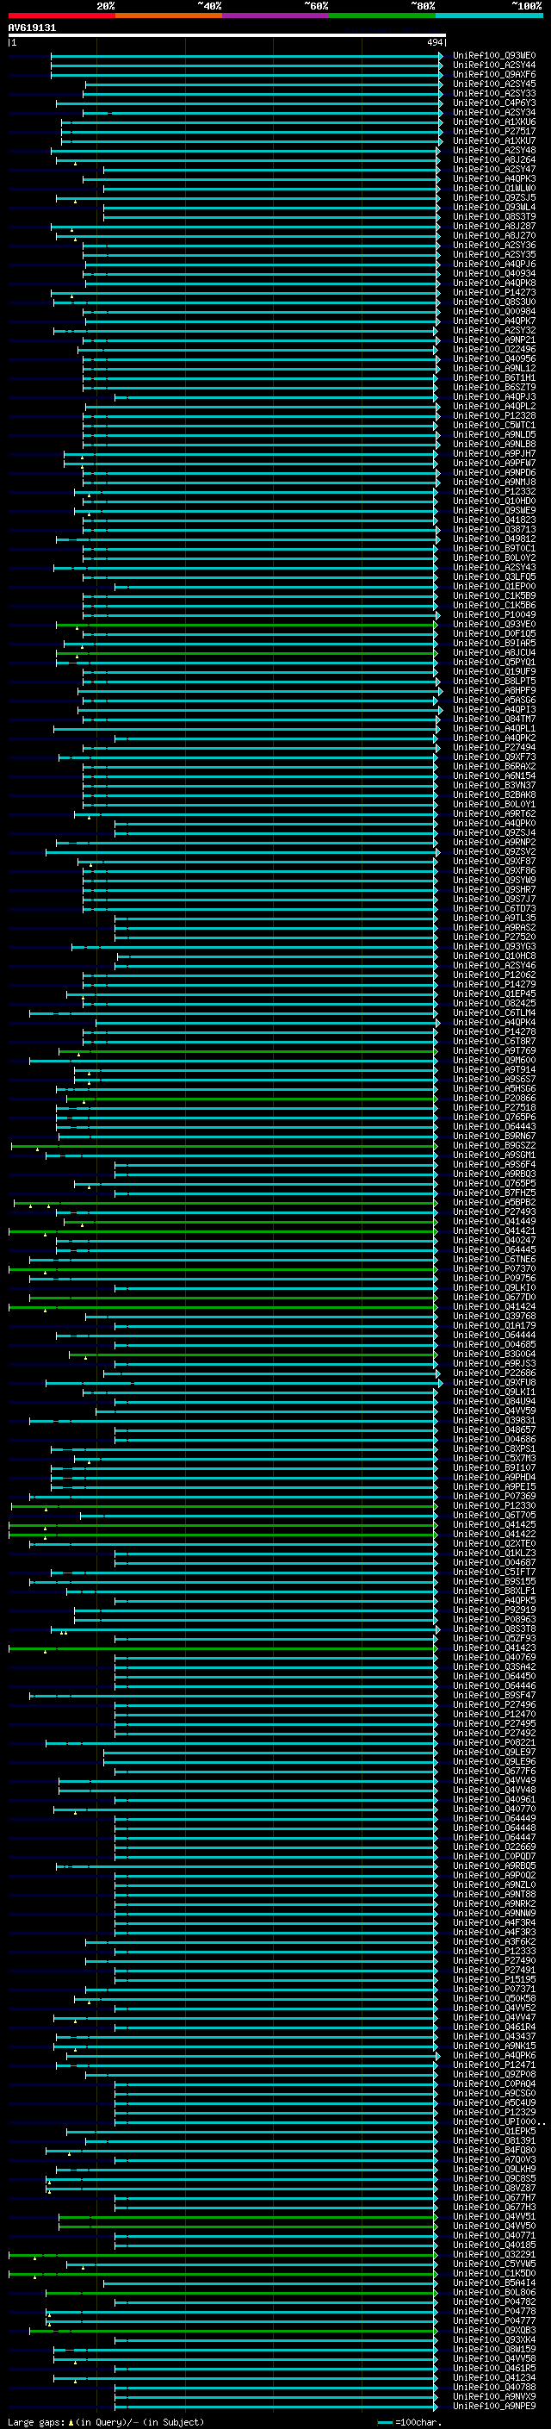Select the UniRef100_C6TNE6 label
This screenshot has width=551, height=2429.
tap(494, 1260)
